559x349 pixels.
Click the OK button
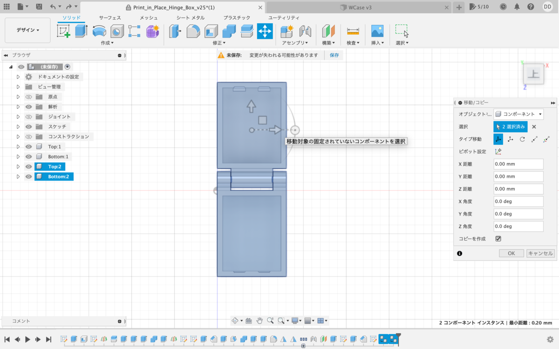(511, 254)
